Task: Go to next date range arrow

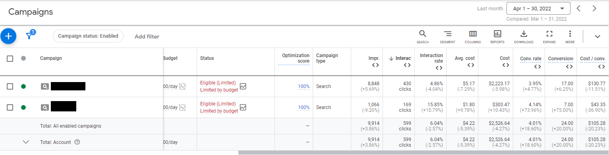Action: pos(594,8)
